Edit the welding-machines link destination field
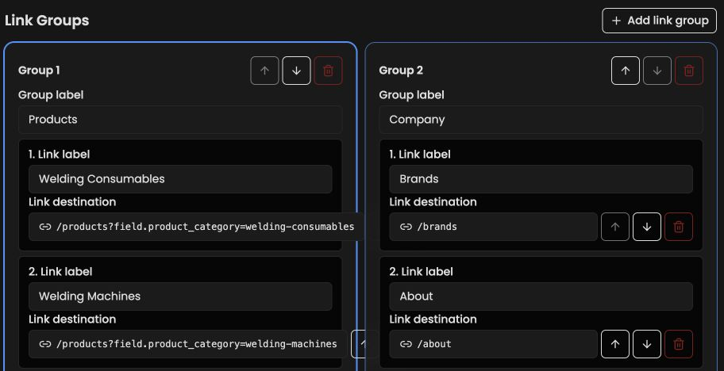The image size is (724, 371). pyautogui.click(x=188, y=344)
